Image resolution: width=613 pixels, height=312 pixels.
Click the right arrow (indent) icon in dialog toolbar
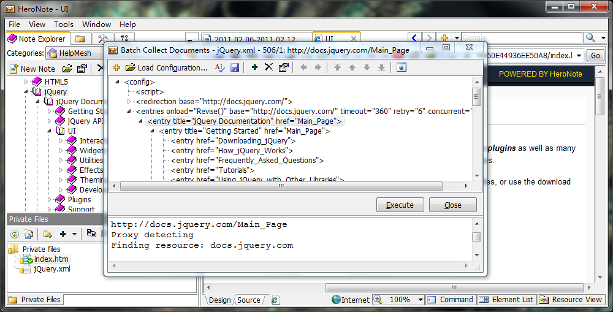(x=318, y=67)
